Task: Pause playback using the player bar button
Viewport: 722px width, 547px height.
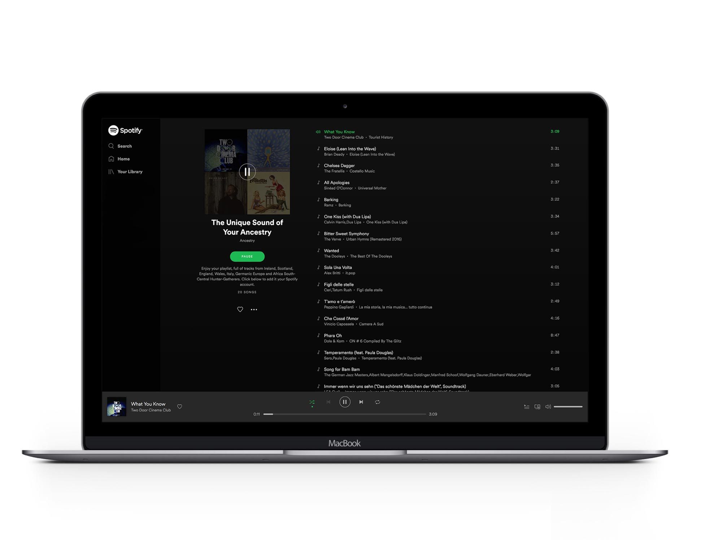Action: [345, 402]
